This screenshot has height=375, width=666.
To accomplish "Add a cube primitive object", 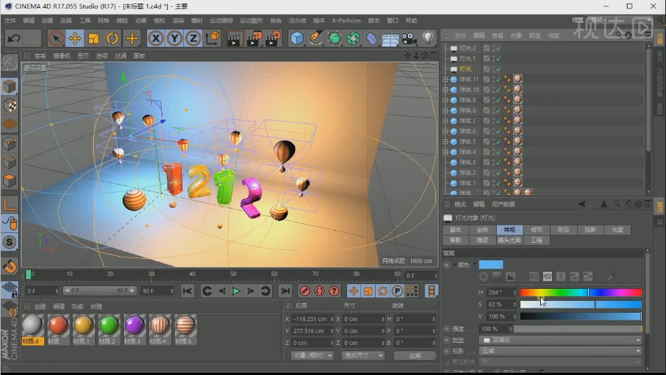I will [297, 38].
